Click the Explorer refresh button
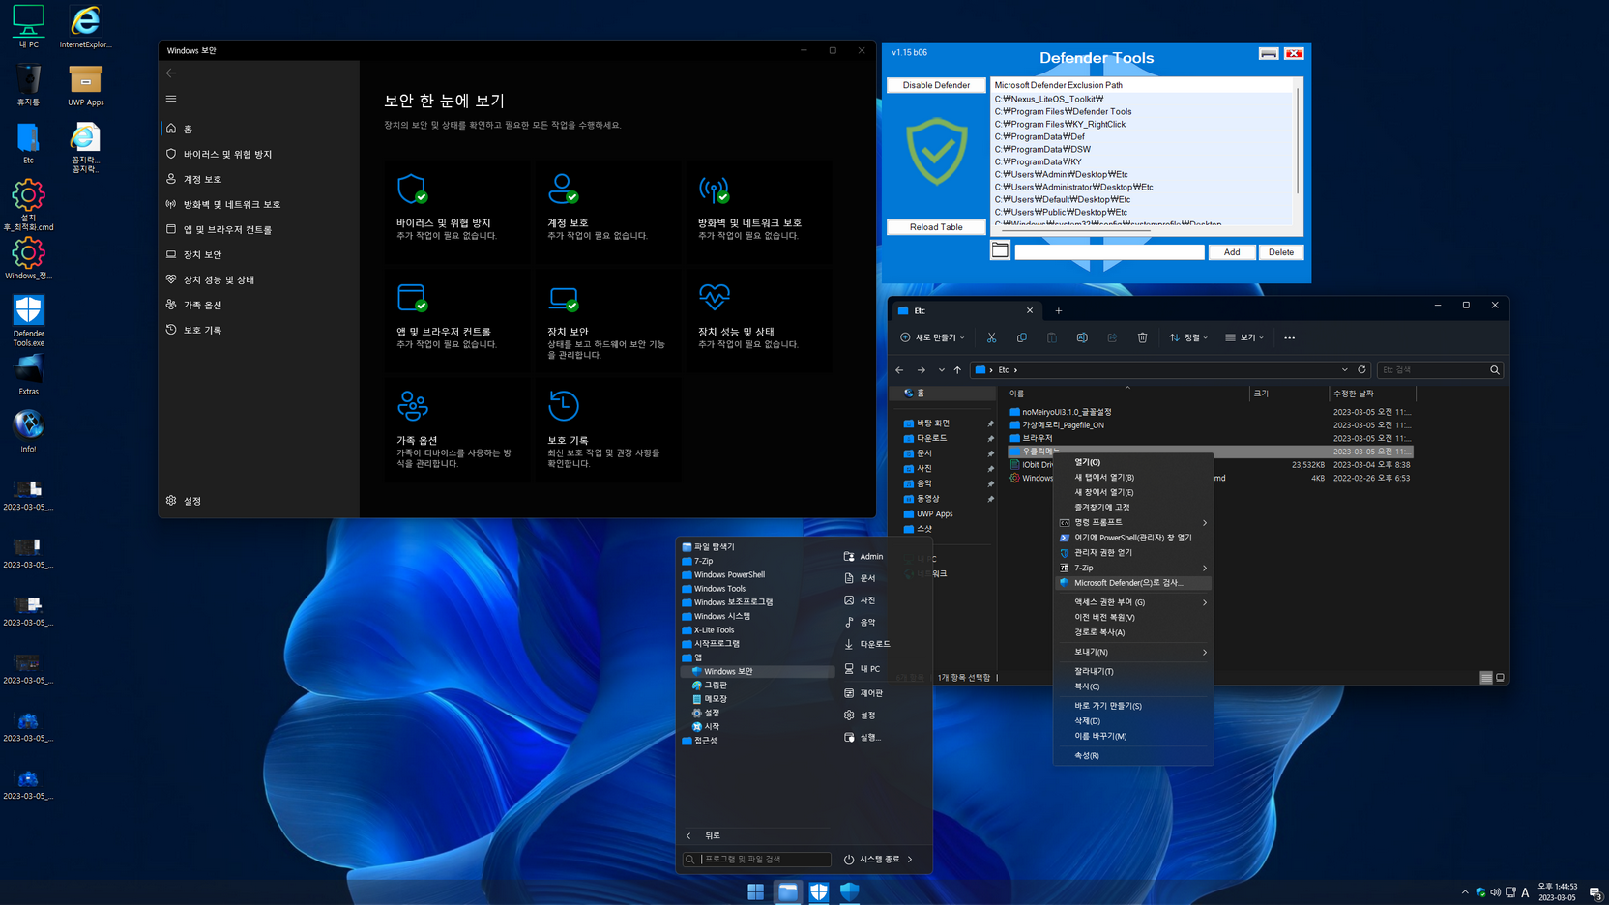Screen dimensions: 1609x905 [1361, 369]
